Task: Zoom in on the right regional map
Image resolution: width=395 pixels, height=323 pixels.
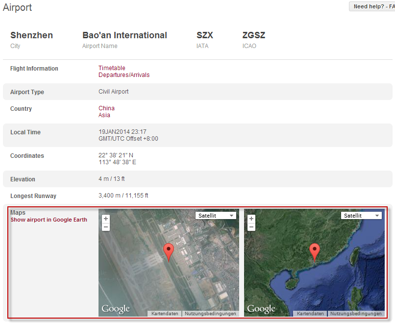Action: [251, 219]
